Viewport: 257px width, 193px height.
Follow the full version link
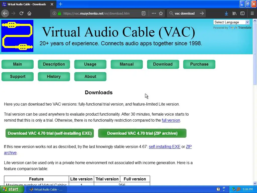(171, 120)
